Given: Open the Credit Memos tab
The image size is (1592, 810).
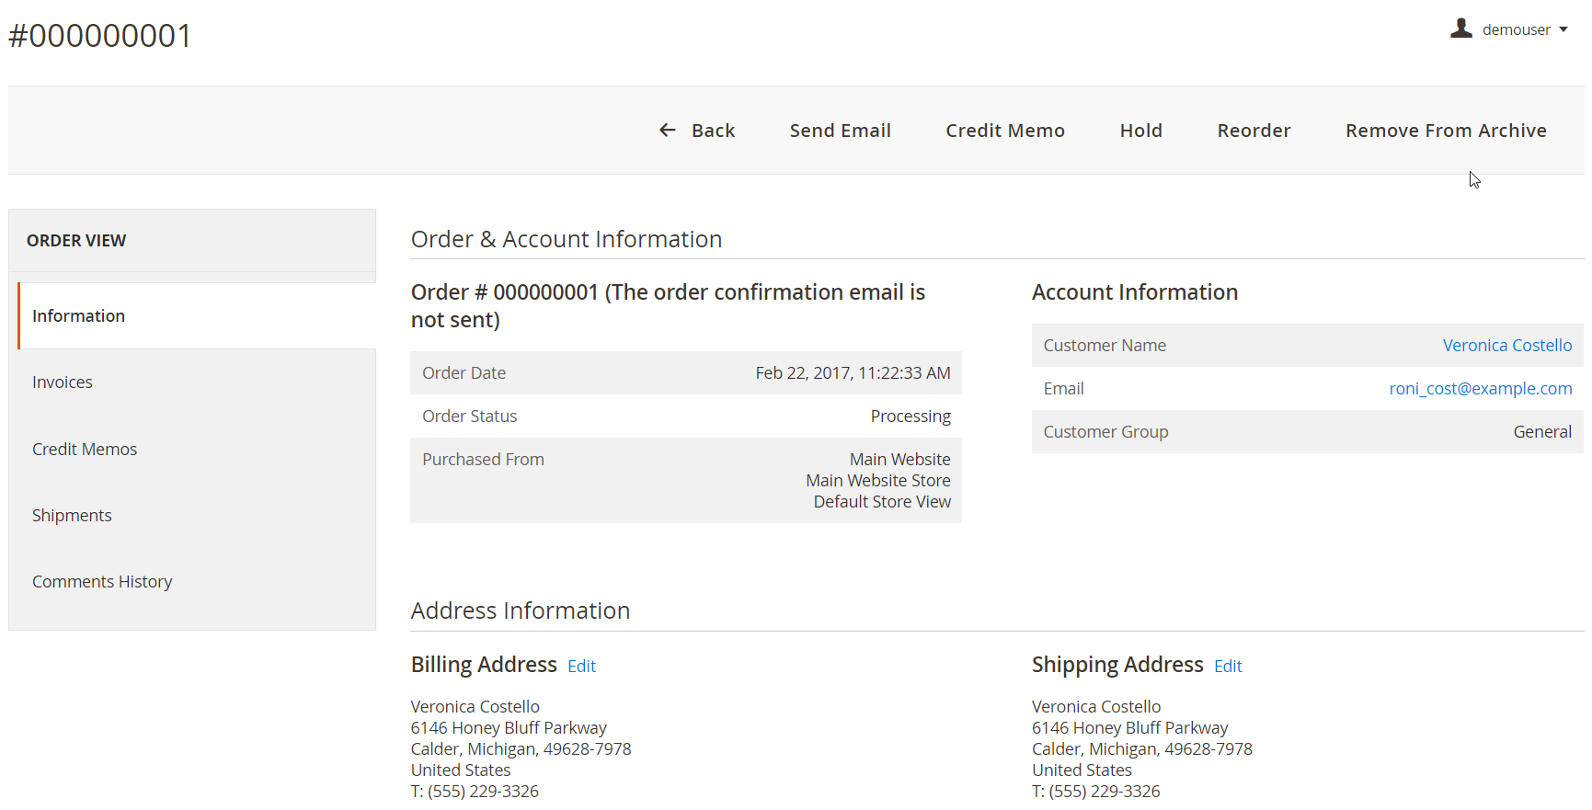Looking at the screenshot, I should point(85,450).
